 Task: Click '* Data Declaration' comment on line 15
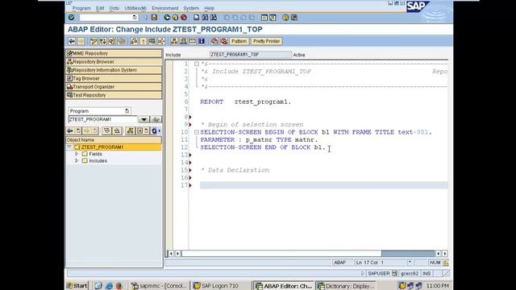tap(235, 170)
